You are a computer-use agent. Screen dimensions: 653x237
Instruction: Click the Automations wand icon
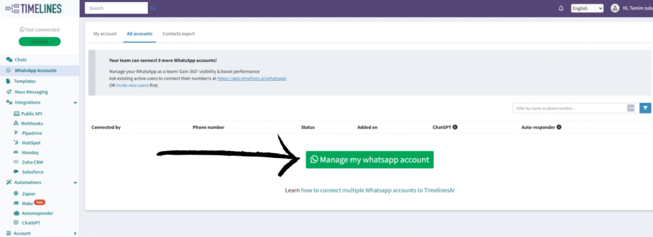(x=9, y=182)
